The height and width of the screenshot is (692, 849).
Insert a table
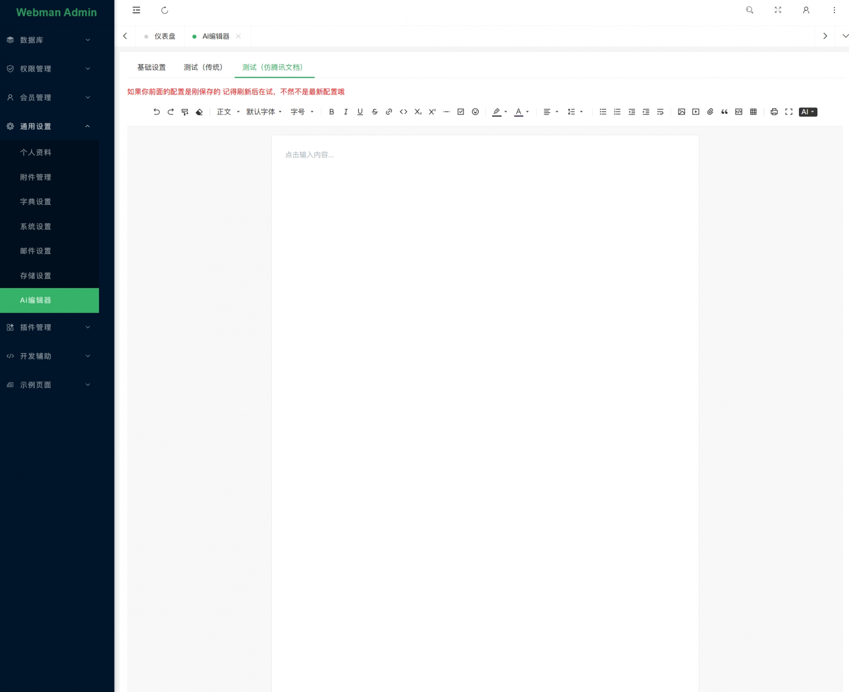pos(753,112)
